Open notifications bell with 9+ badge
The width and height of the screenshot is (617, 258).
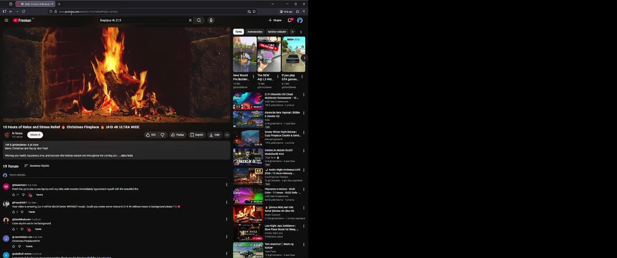pos(290,20)
